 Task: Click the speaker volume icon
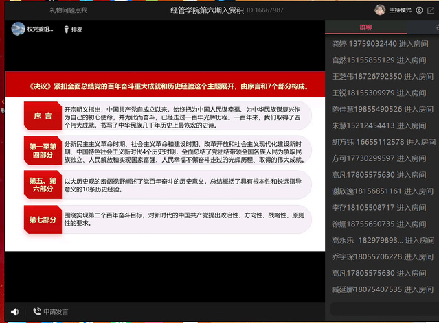tap(14, 312)
